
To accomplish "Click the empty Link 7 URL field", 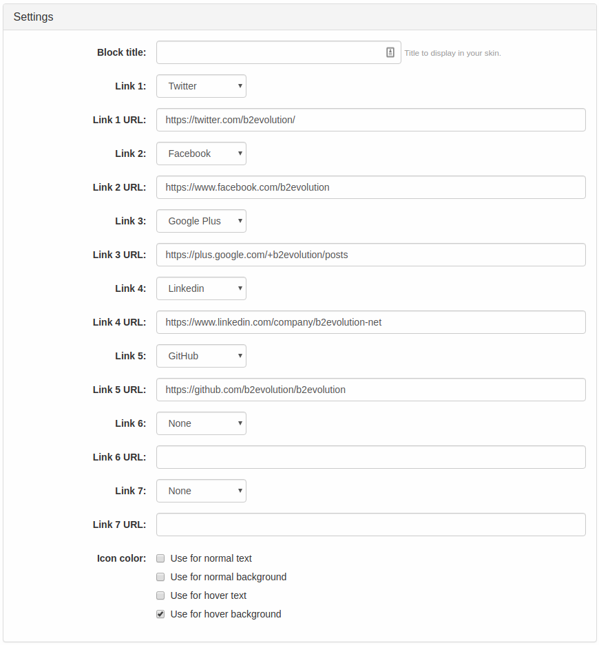I will point(370,525).
